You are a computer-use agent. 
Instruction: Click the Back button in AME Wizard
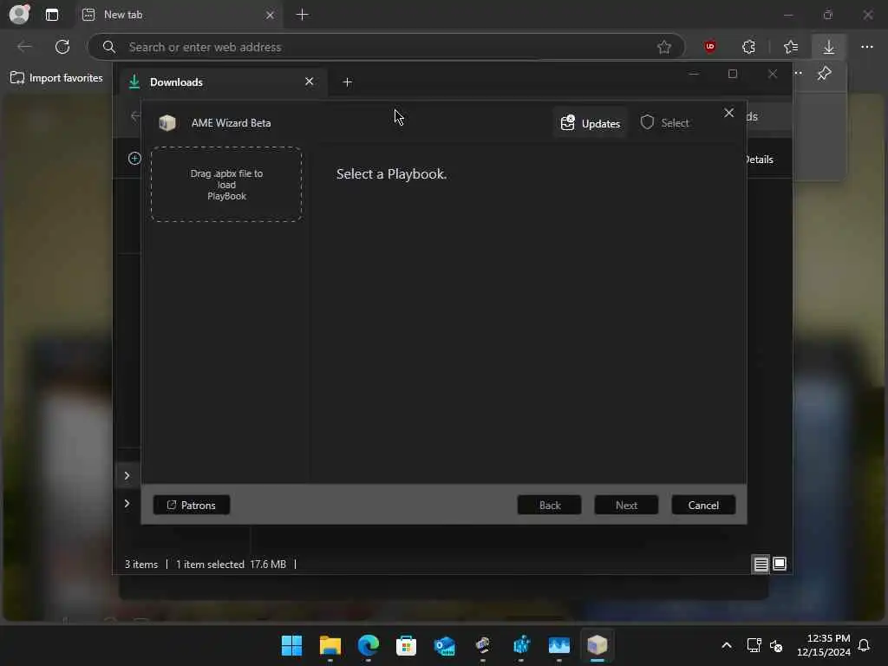point(549,506)
